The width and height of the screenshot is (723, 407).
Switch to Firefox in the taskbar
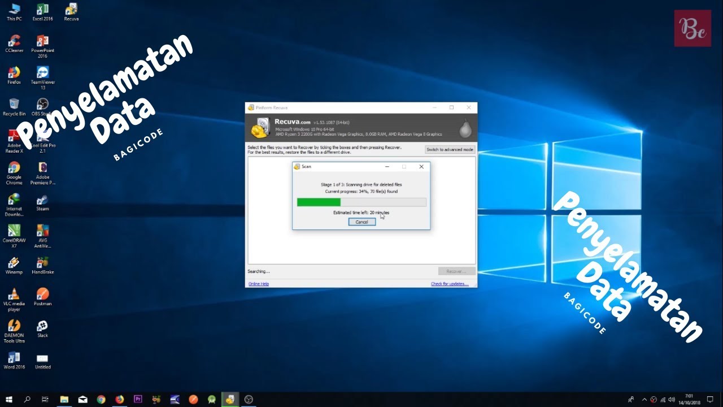pos(119,399)
